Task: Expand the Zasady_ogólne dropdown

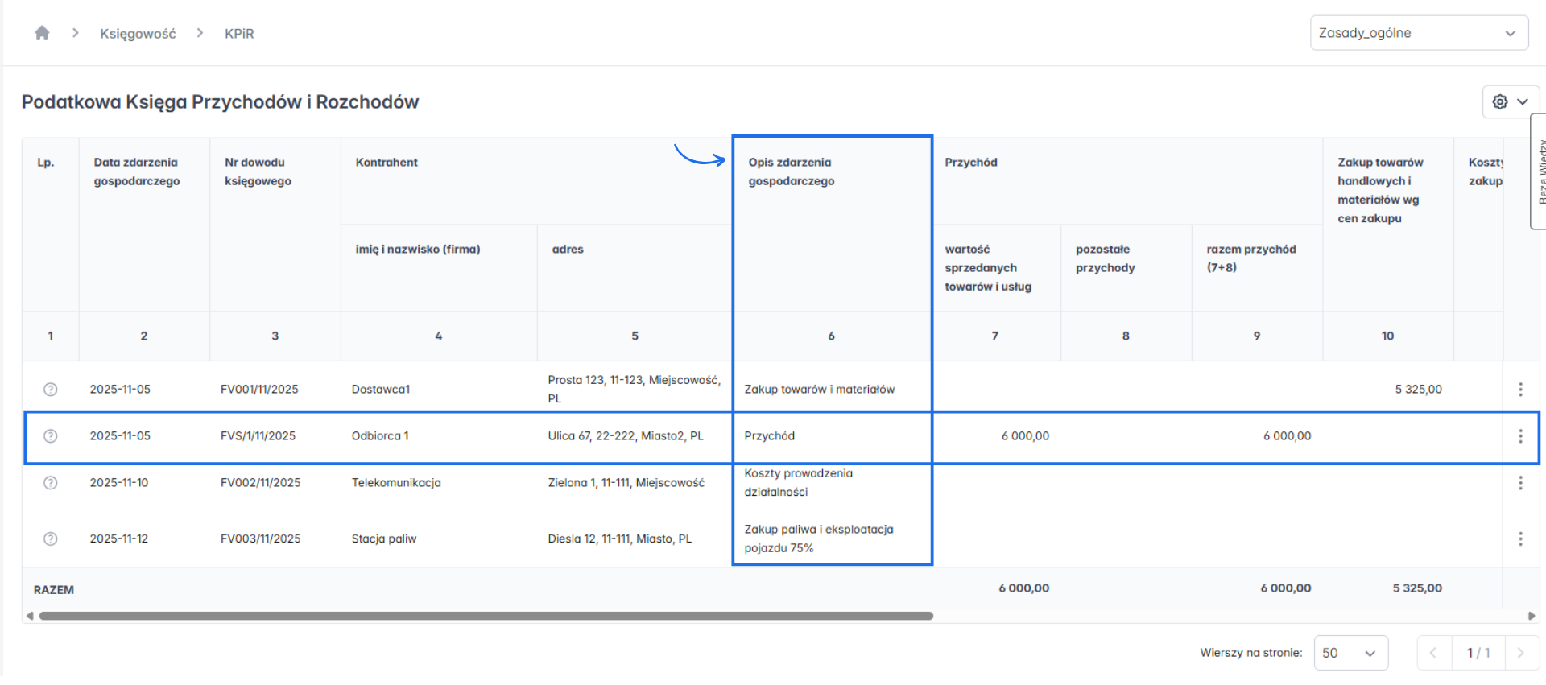Action: 1419,33
